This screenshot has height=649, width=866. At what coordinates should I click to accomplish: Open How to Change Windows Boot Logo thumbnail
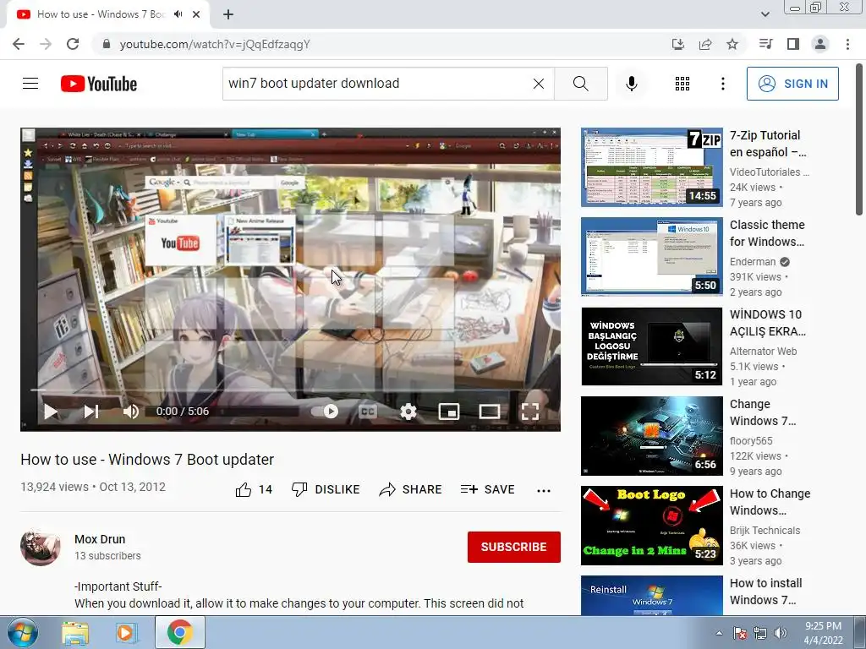[652, 526]
